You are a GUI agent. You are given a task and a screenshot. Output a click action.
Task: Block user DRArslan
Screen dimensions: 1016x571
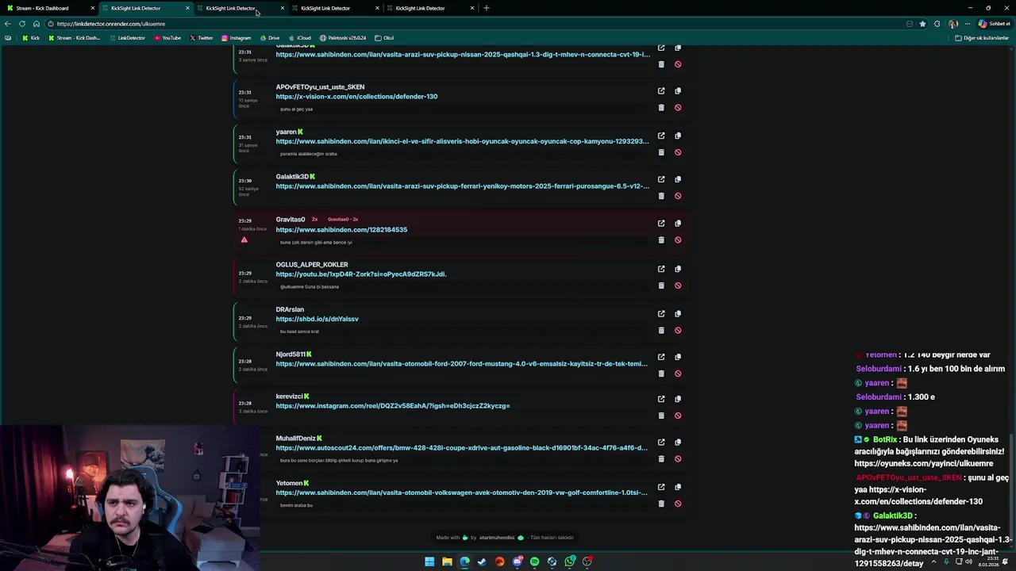678,331
